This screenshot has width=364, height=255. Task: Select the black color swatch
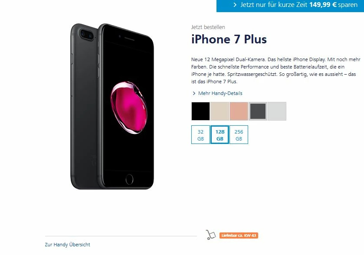click(200, 111)
